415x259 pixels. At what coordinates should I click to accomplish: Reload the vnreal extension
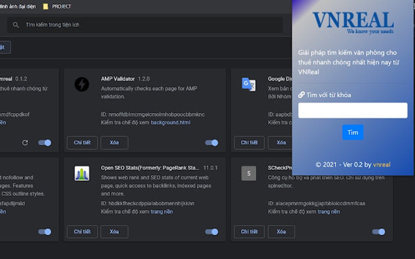25,143
